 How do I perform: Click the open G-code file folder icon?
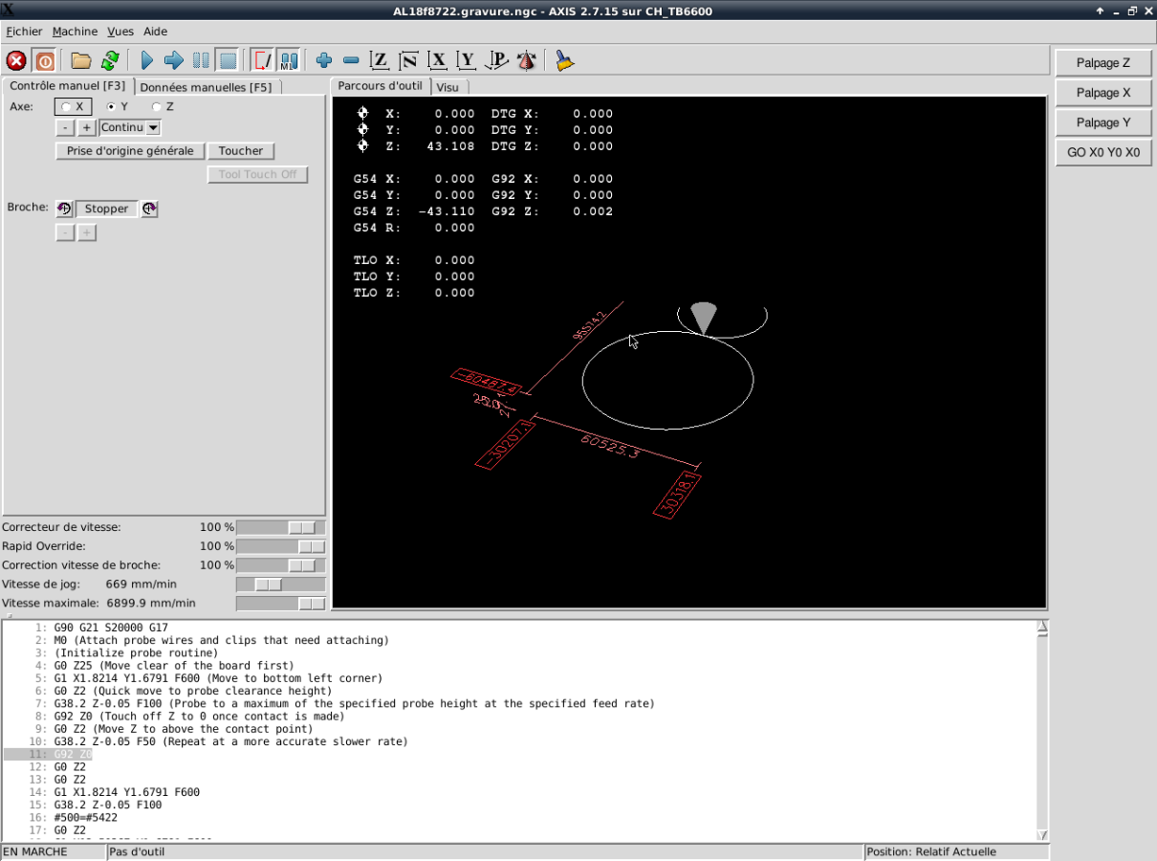(81, 61)
